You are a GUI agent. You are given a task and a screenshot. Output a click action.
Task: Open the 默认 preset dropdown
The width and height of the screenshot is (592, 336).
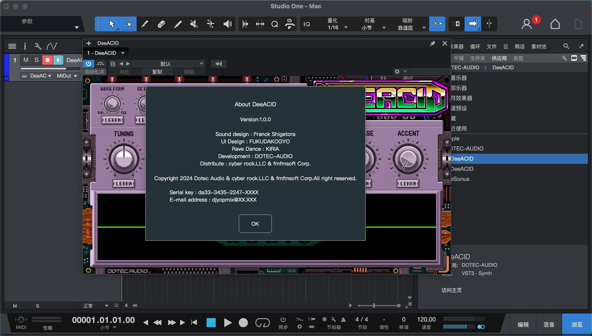(168, 64)
